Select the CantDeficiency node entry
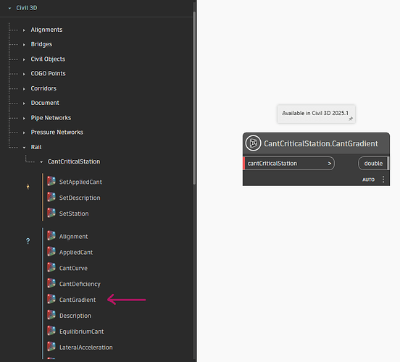This screenshot has width=400, height=362. coord(74,284)
